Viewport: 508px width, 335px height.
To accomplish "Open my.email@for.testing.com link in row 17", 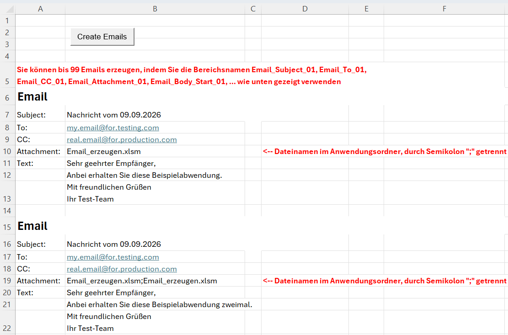I will pos(113,257).
